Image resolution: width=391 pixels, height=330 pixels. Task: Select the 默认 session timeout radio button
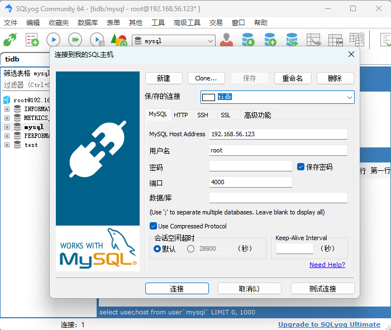[157, 248]
